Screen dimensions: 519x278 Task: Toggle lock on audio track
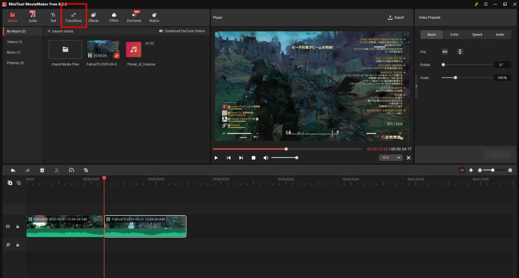(18, 245)
